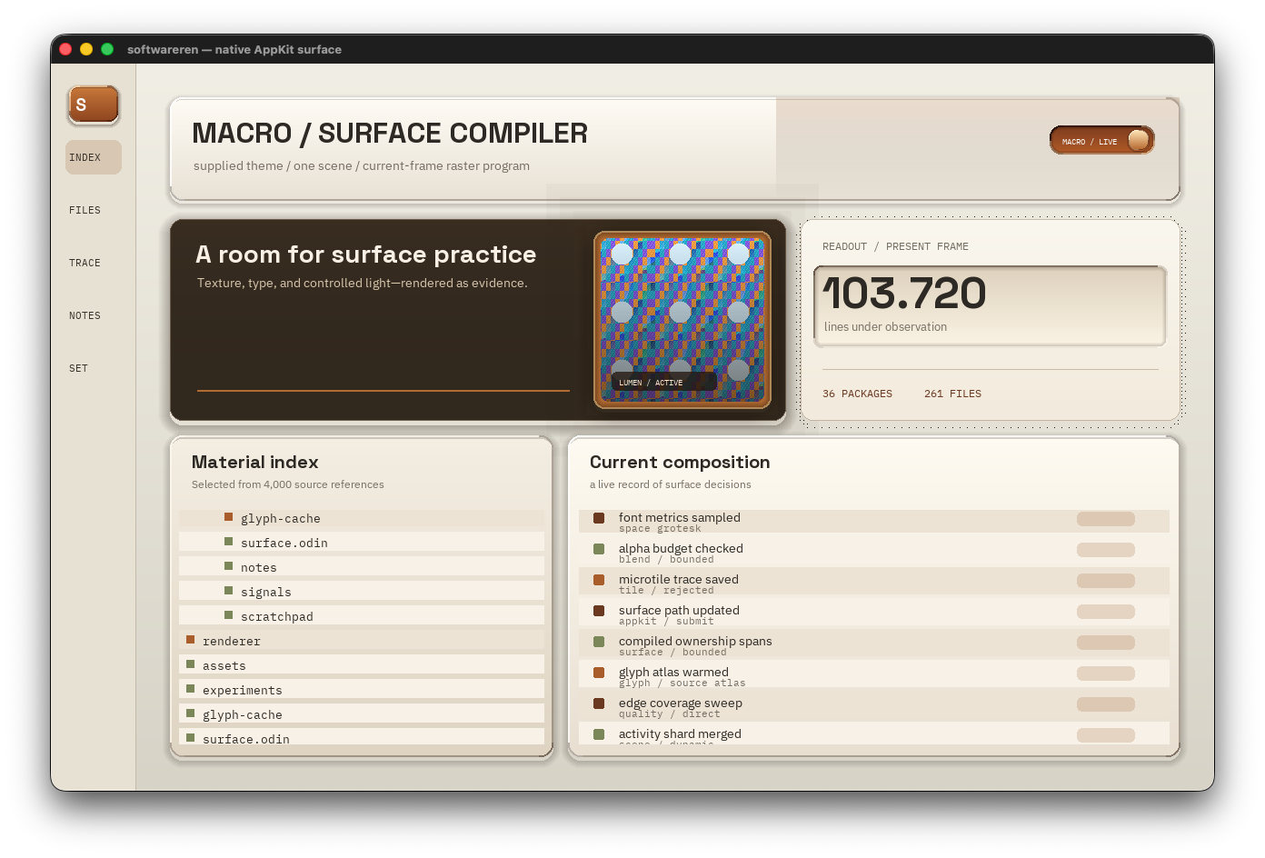Click green marker for alpha budget checked
Screen dimensions: 1265x858
(599, 549)
